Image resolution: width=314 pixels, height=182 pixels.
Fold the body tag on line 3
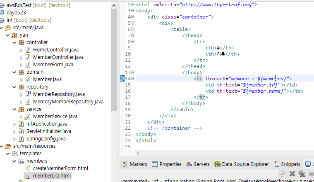(132, 11)
